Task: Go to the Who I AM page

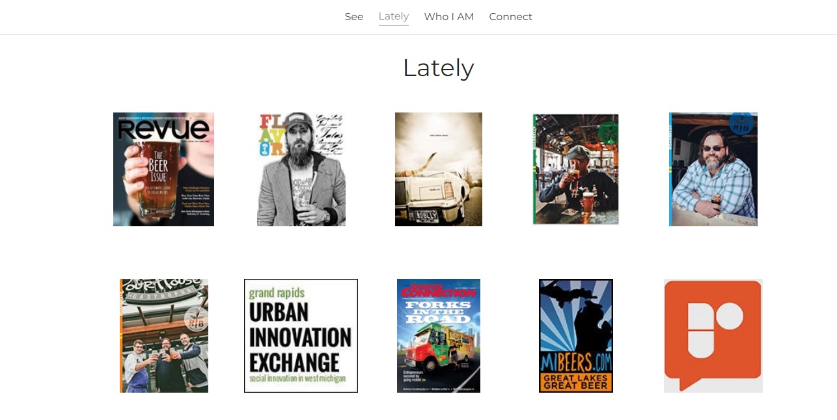Action: 448,17
